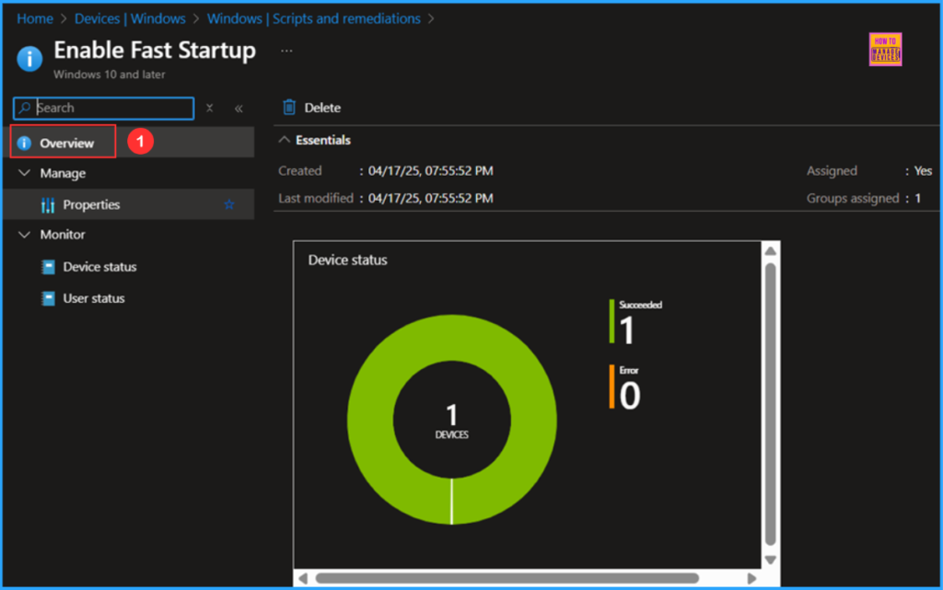Screen dimensions: 943x590
Task: Click the Search input field
Action: point(103,108)
